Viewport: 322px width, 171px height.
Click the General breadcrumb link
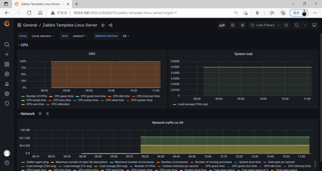coord(30,25)
